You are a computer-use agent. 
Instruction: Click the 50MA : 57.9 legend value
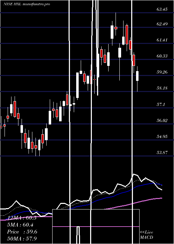(x=22, y=238)
